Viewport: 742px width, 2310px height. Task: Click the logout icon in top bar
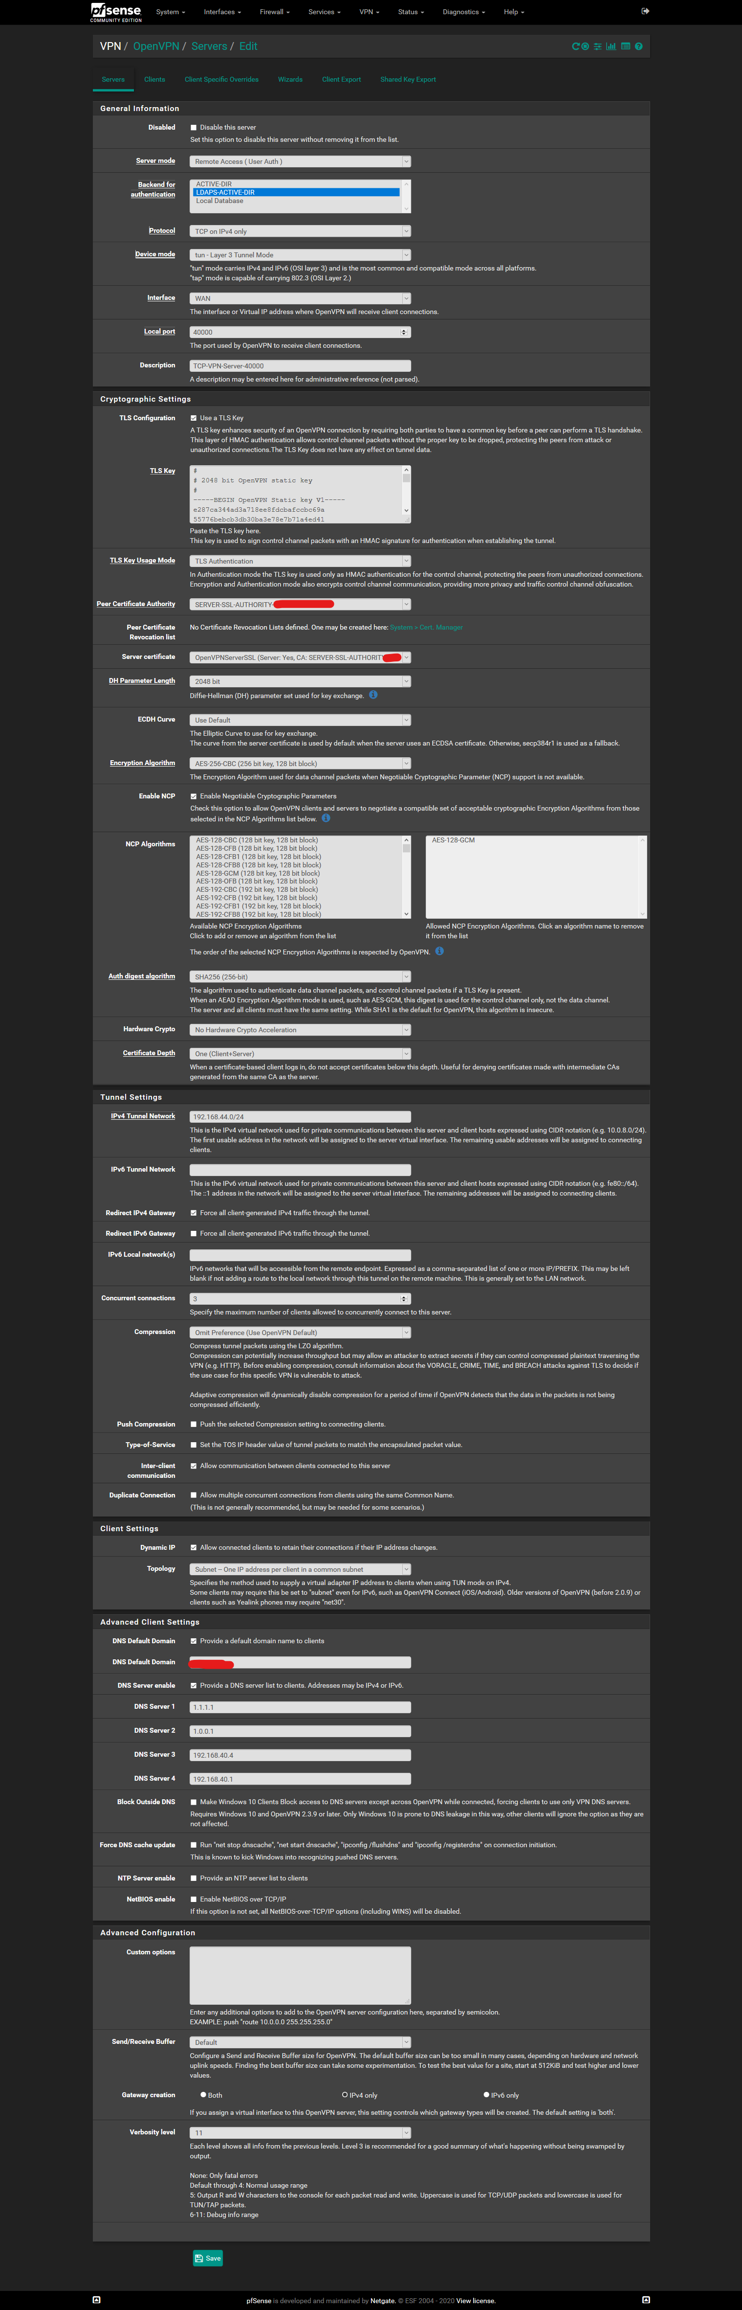coord(645,12)
